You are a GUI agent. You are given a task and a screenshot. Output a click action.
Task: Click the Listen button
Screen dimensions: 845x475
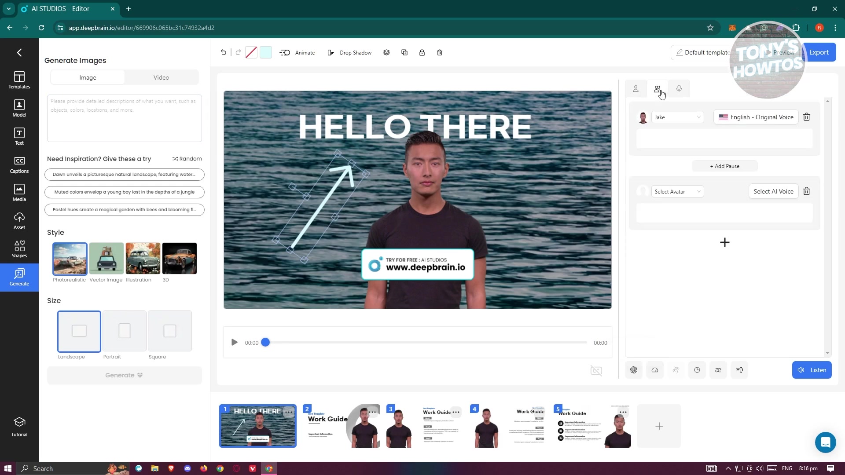click(812, 370)
